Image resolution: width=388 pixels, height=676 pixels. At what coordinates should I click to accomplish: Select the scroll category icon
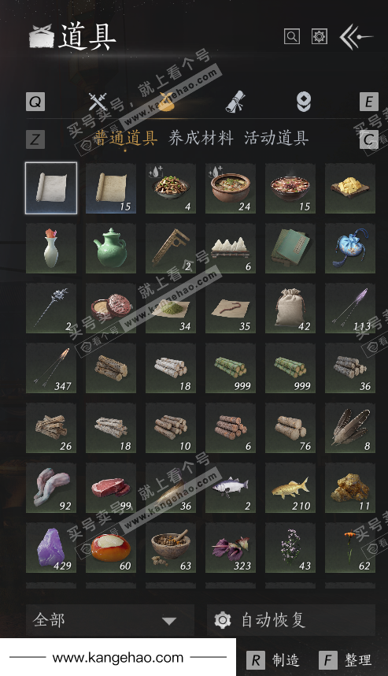tap(235, 102)
